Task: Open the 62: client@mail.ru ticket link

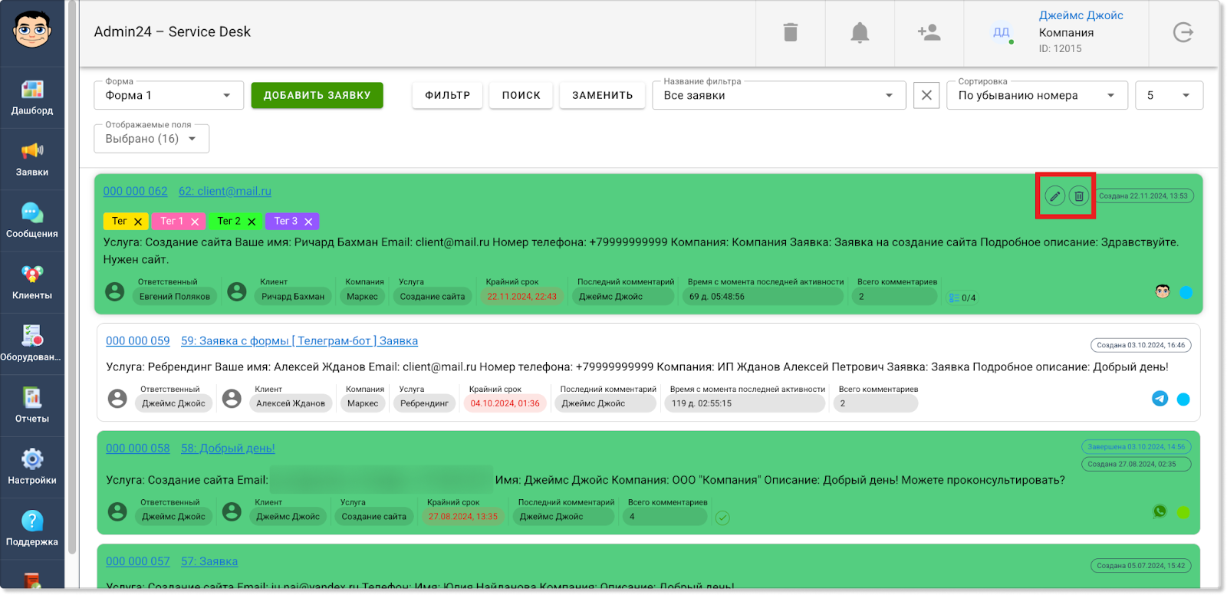Action: (225, 191)
